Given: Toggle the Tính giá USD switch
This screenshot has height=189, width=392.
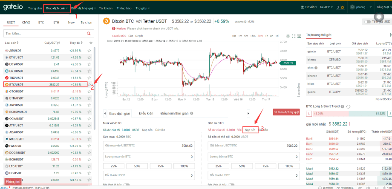Looking at the screenshot, I should click(x=367, y=22).
